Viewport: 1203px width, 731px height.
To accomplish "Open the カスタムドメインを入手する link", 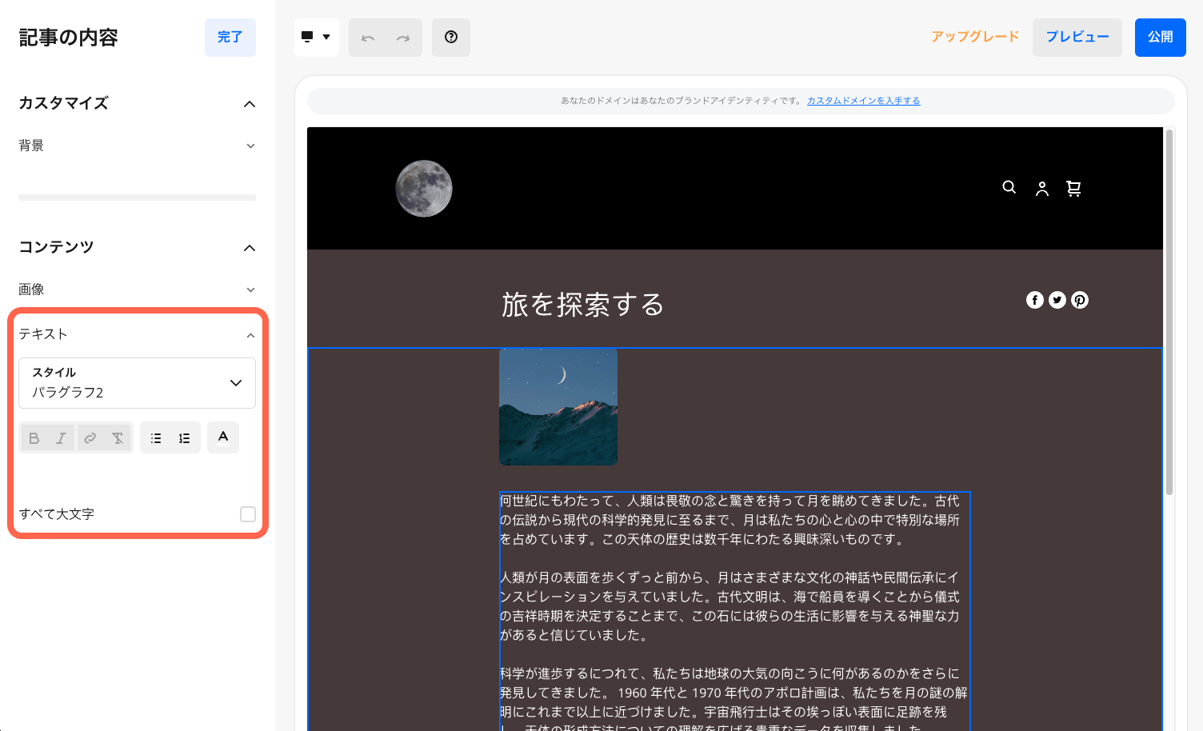I will coord(863,101).
